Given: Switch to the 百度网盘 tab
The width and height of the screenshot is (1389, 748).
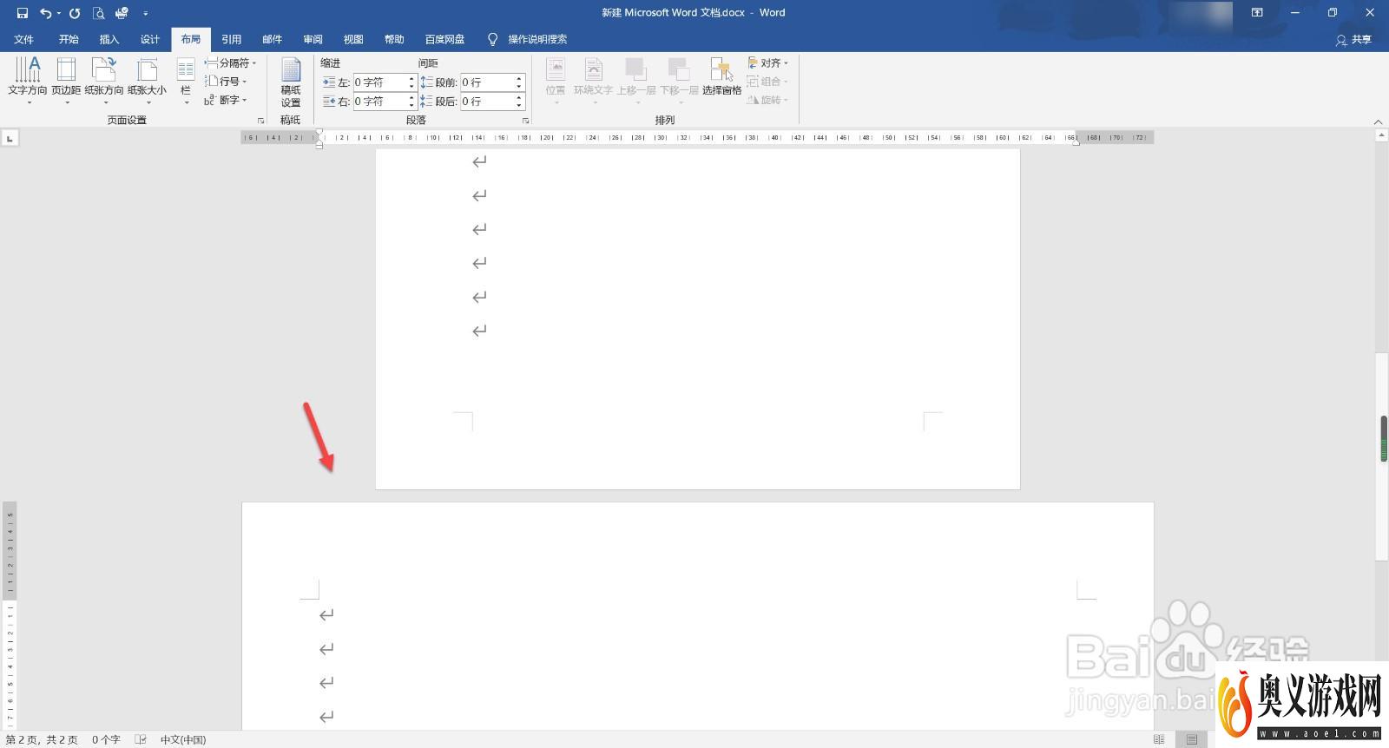Looking at the screenshot, I should [444, 39].
